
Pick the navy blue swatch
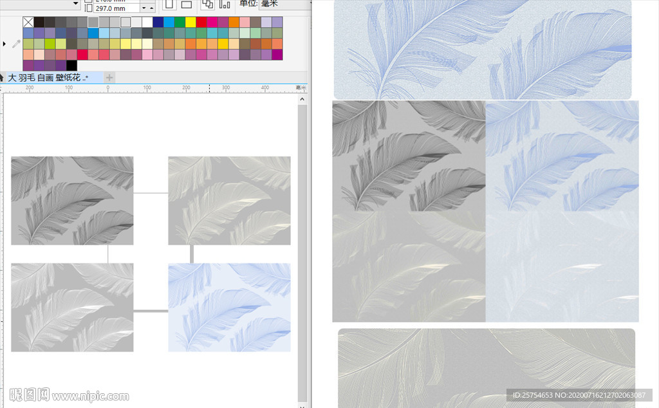pos(158,22)
